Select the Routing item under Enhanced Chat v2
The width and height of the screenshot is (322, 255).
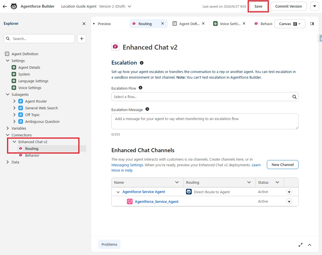point(32,148)
